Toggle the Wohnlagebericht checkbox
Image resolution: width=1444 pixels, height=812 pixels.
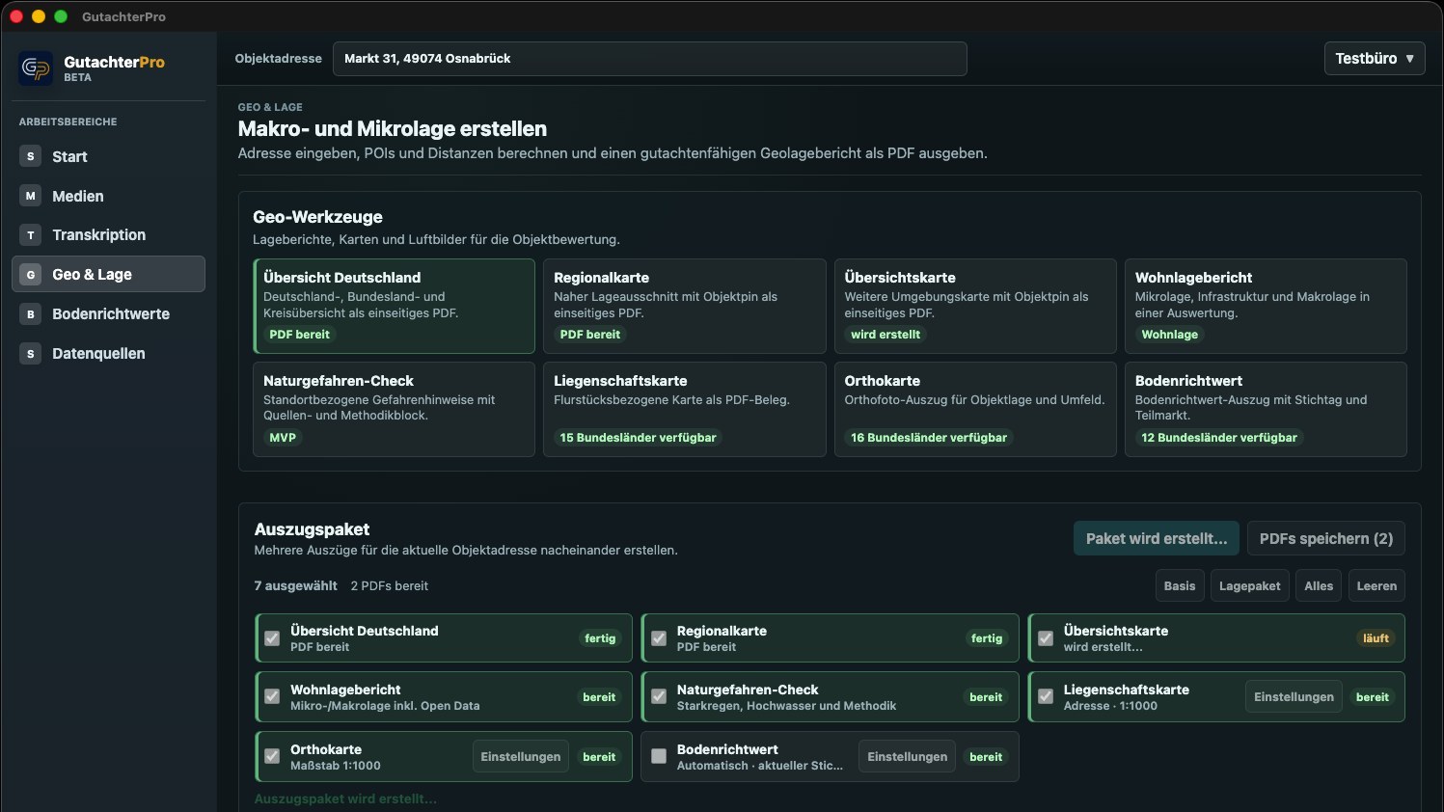click(x=272, y=697)
